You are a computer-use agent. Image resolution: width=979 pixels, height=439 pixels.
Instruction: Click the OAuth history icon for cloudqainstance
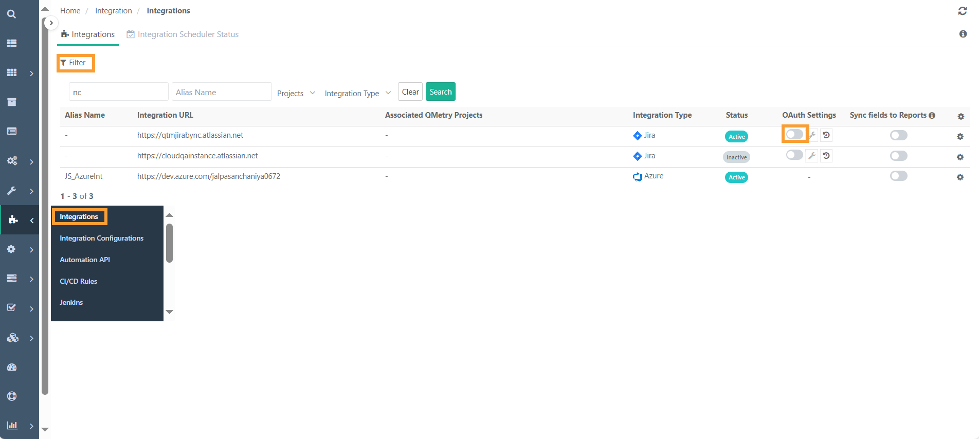(826, 156)
